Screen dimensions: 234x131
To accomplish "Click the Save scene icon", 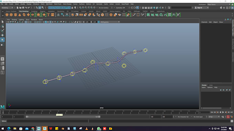I will coord(23,8).
